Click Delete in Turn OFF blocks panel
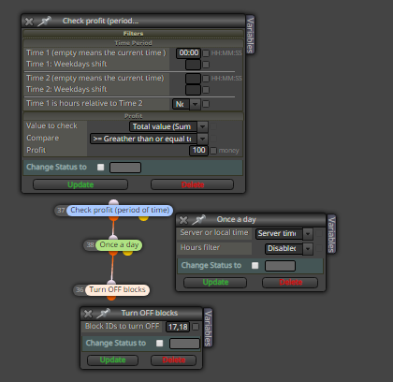Screen dimensions: 393x382 coord(174,360)
